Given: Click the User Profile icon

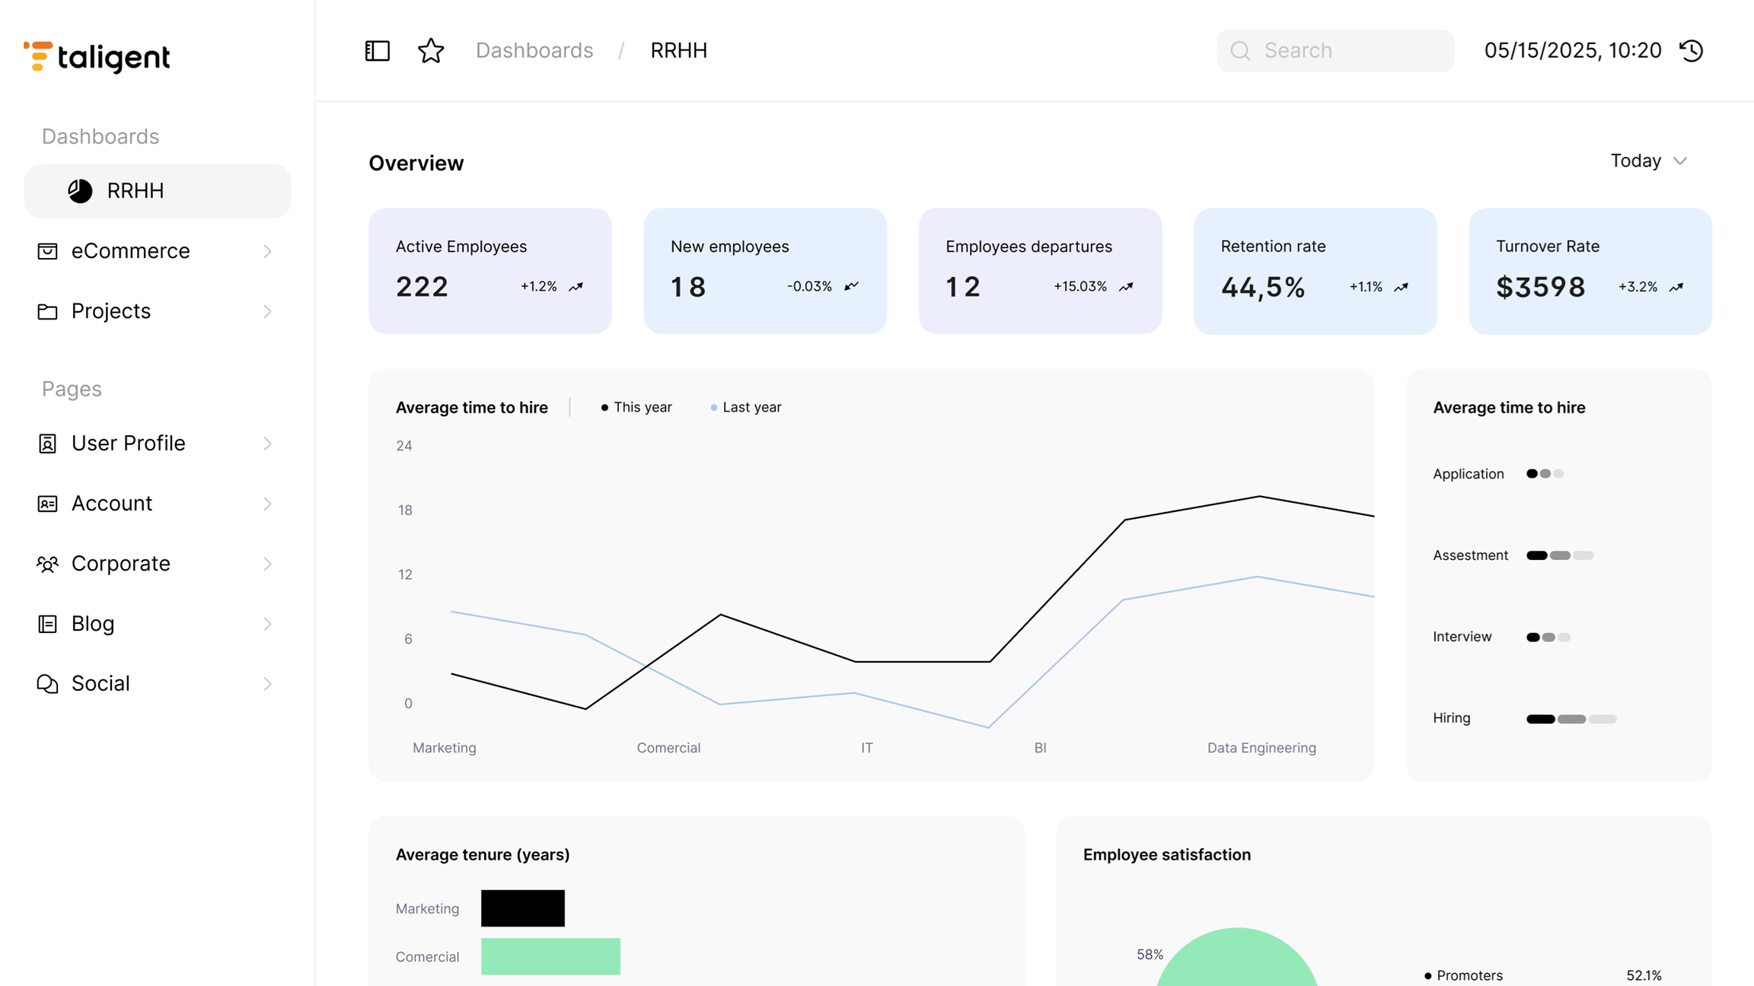Looking at the screenshot, I should click(x=47, y=444).
